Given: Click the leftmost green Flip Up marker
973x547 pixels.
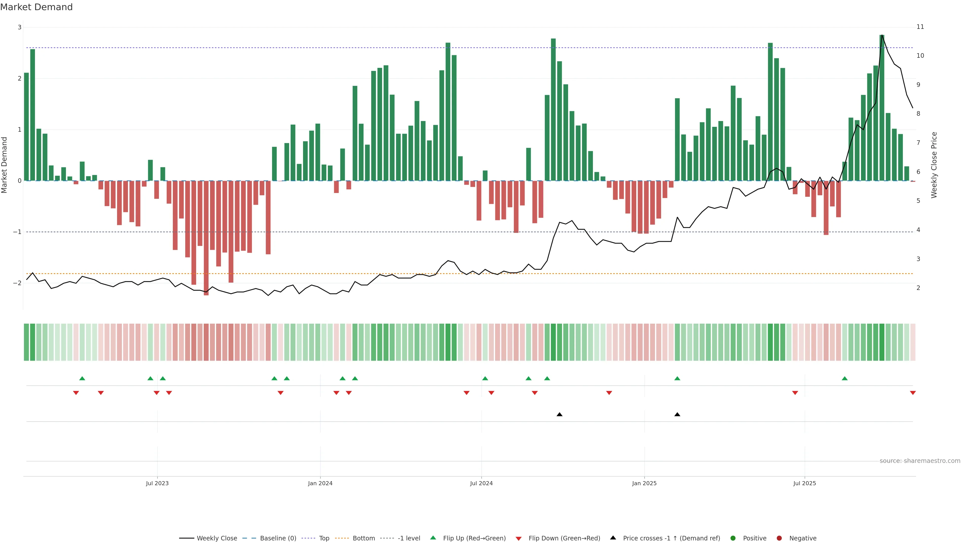Looking at the screenshot, I should 82,378.
